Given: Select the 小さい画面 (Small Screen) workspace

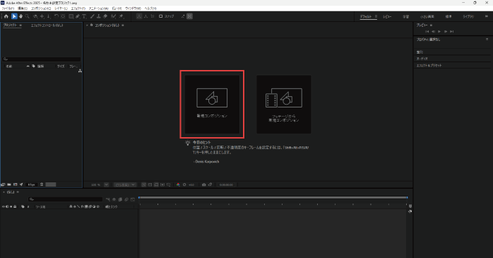Looking at the screenshot, I should tap(427, 16).
